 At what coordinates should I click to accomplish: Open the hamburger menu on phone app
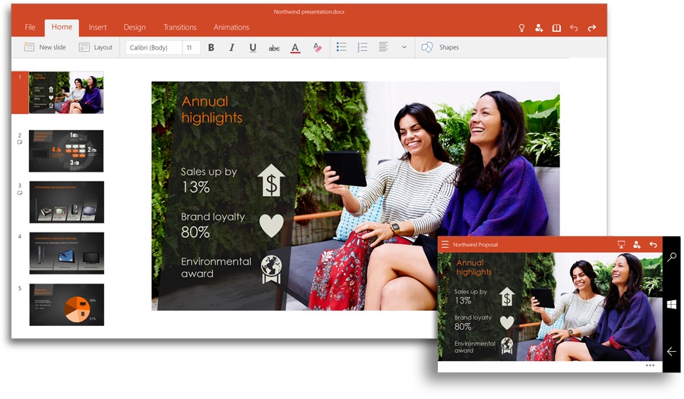pos(445,245)
